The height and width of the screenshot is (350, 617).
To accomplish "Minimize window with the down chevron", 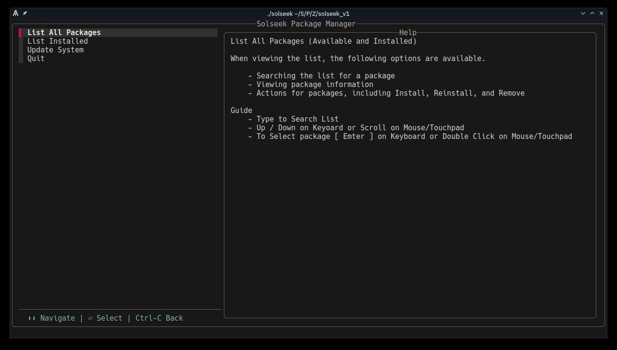I will (x=583, y=13).
